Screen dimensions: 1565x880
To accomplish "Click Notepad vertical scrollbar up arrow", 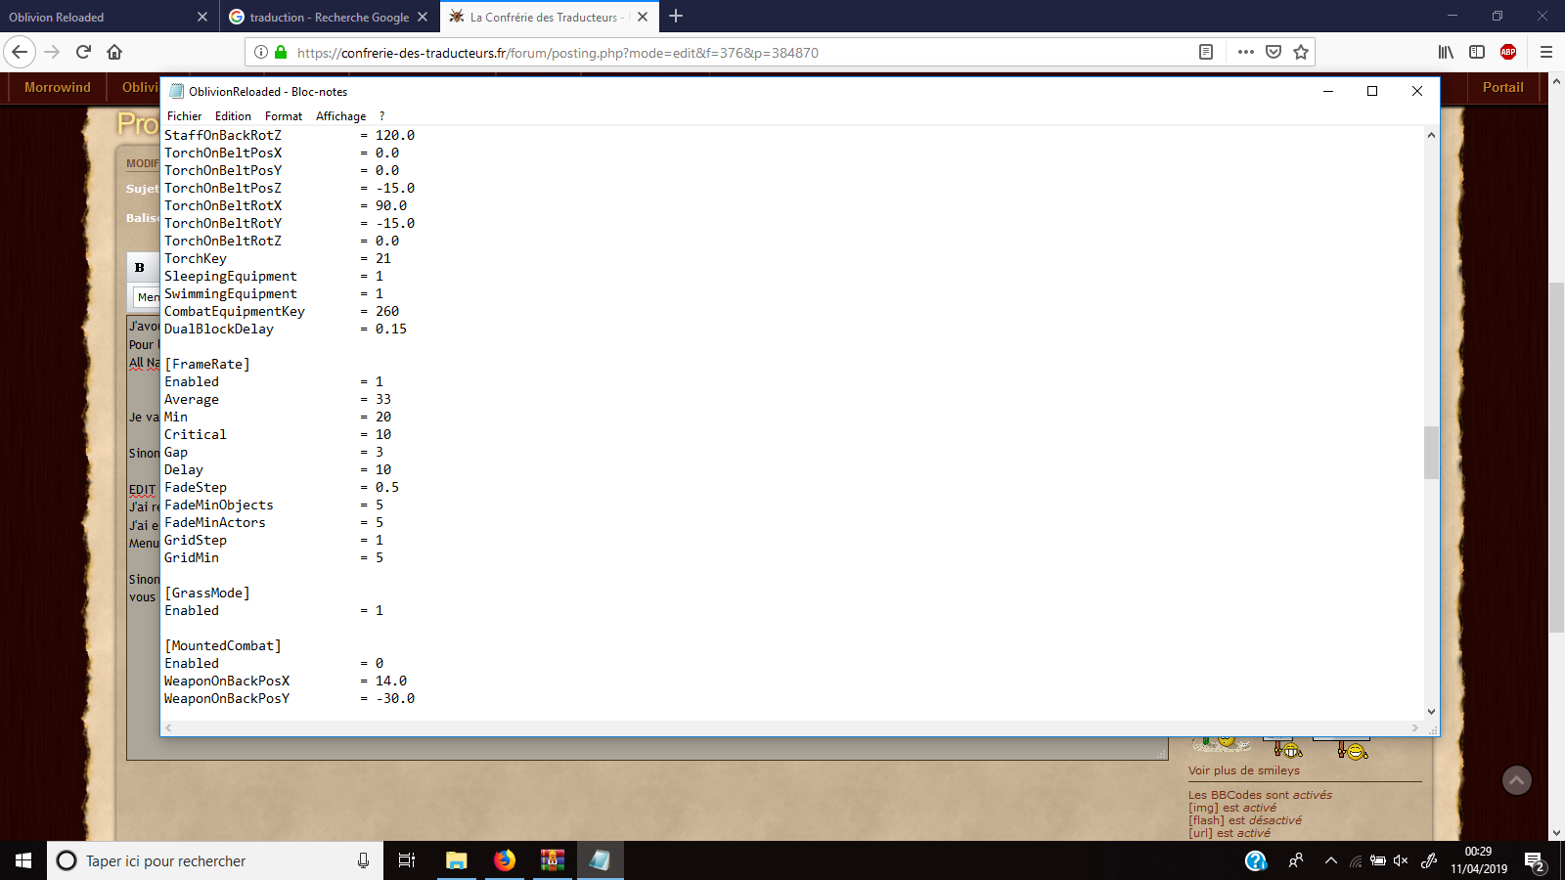I will (x=1431, y=135).
